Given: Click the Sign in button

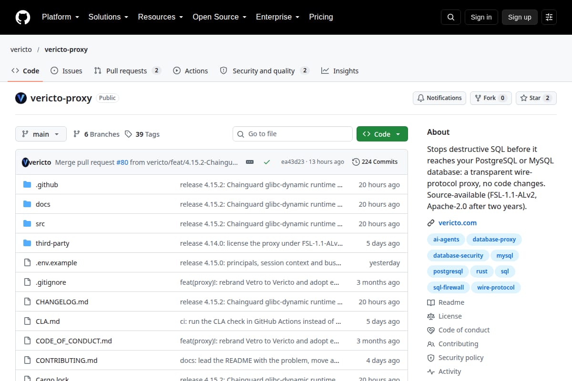Looking at the screenshot, I should pyautogui.click(x=481, y=17).
